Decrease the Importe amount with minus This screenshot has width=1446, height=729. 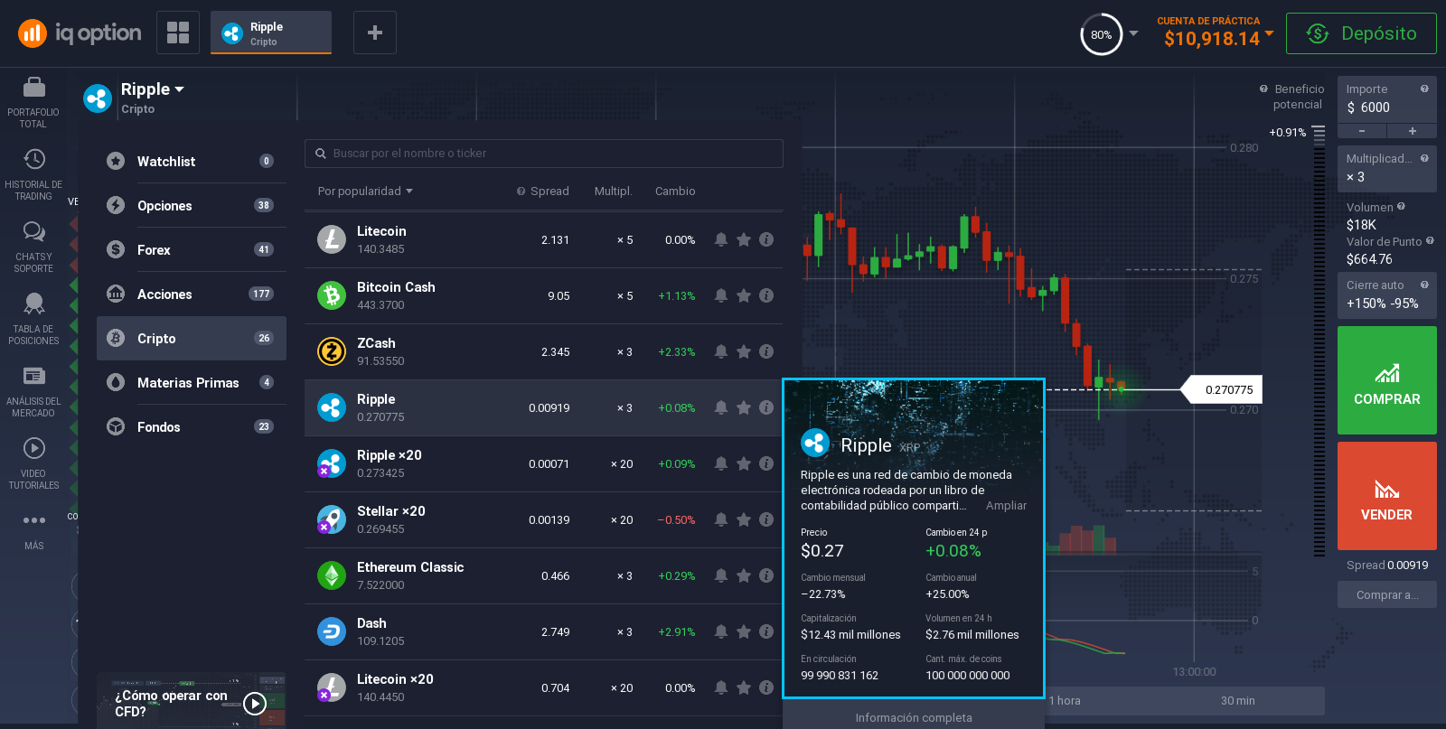1362,131
